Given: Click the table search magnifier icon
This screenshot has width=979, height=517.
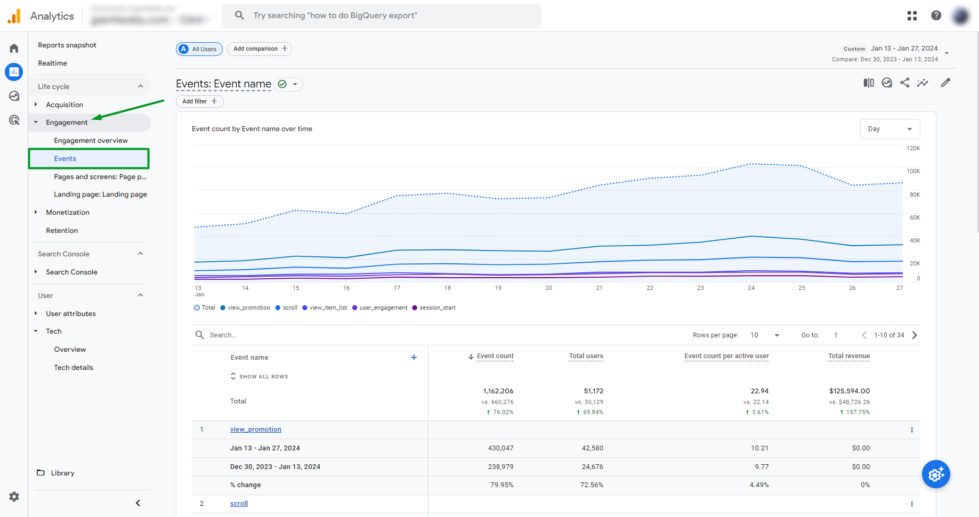Looking at the screenshot, I should click(200, 335).
